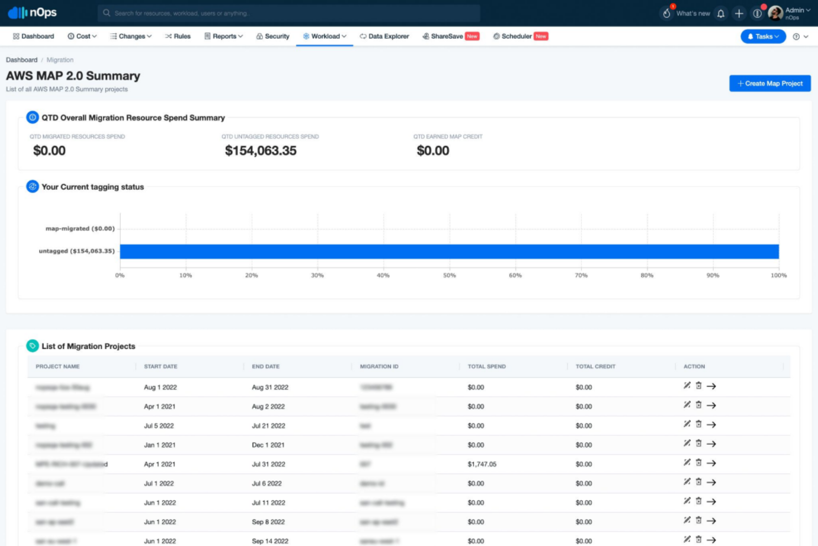Viewport: 818px width, 546px height.
Task: Open the What's new notifications flame icon
Action: coord(667,12)
